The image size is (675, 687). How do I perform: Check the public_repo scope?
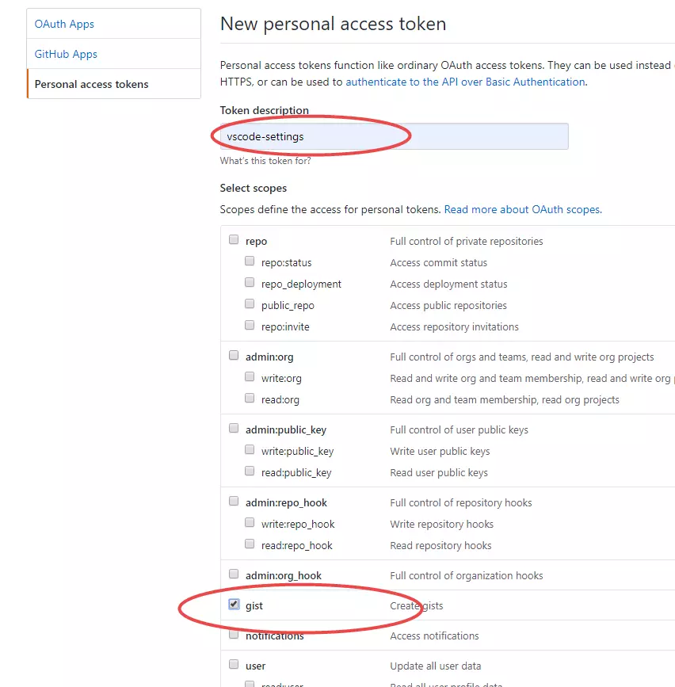tap(250, 303)
